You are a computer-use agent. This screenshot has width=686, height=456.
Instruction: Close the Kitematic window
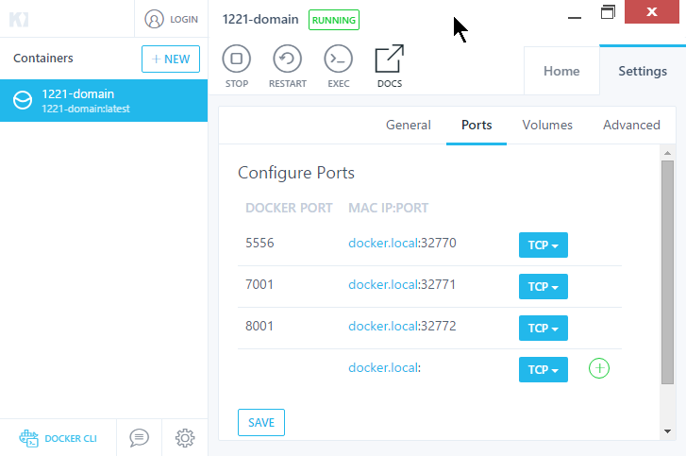[652, 12]
